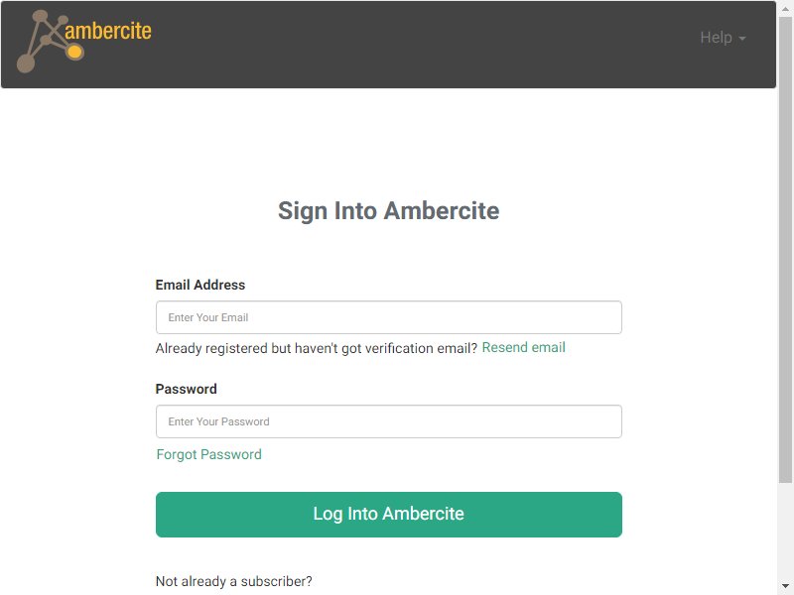
Task: Click the 'Already registered' verification hint text
Action: [x=316, y=349]
